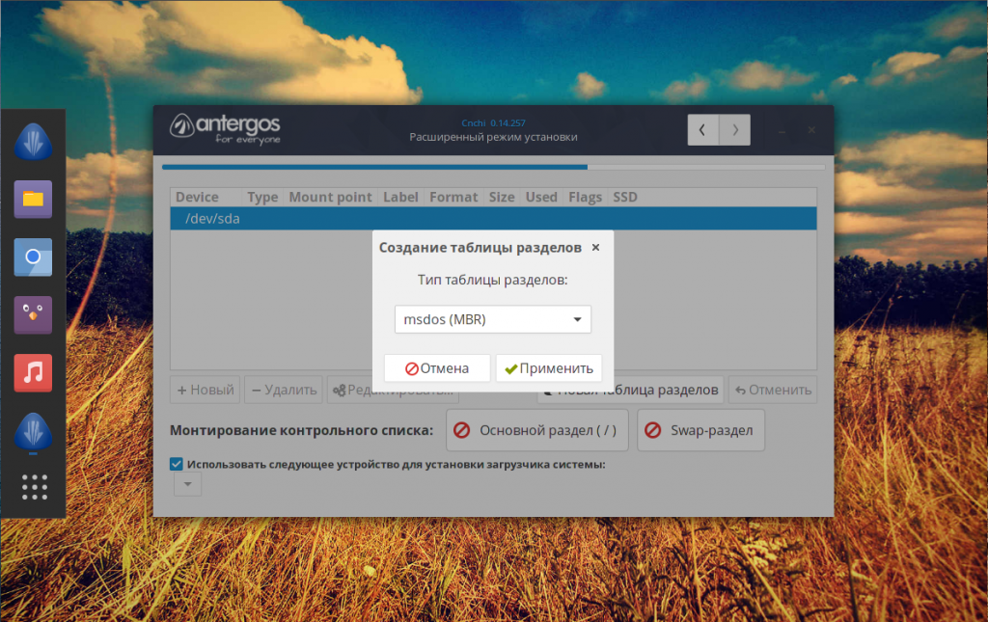Click the Flags column header
This screenshot has height=622, width=988.
click(586, 197)
